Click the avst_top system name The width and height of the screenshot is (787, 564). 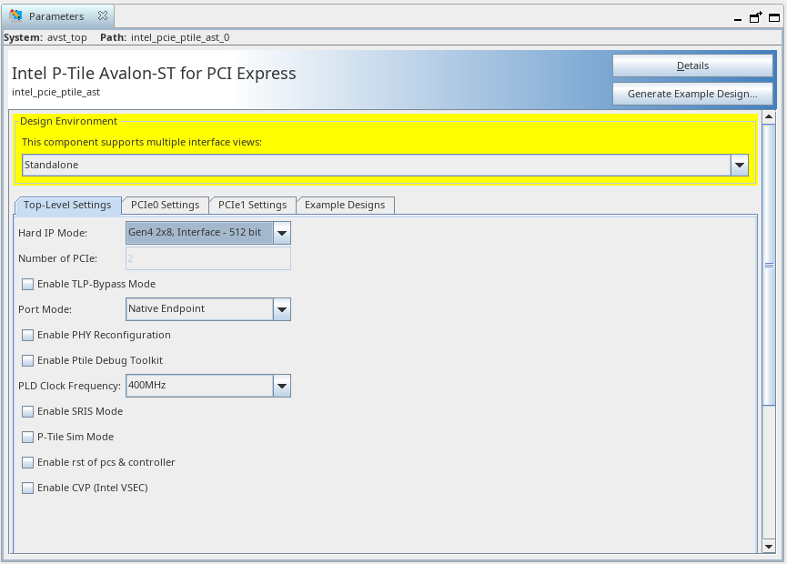coord(66,37)
